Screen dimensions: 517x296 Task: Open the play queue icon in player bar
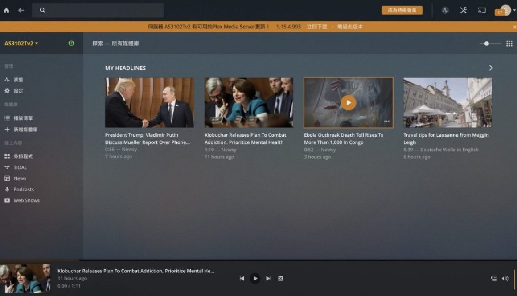pyautogui.click(x=493, y=278)
